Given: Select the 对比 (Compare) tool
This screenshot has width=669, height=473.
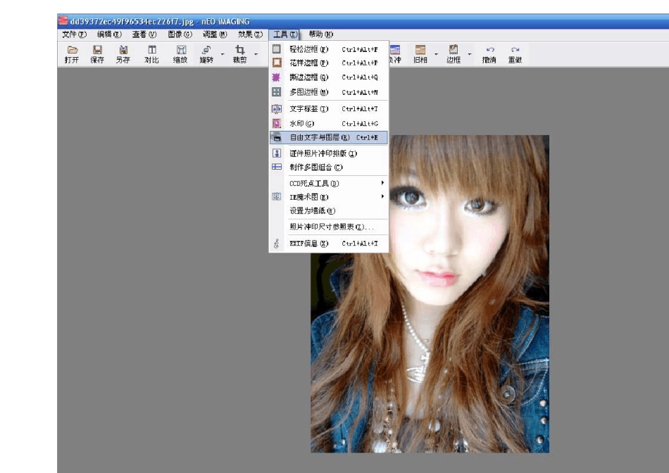Looking at the screenshot, I should pyautogui.click(x=151, y=54).
